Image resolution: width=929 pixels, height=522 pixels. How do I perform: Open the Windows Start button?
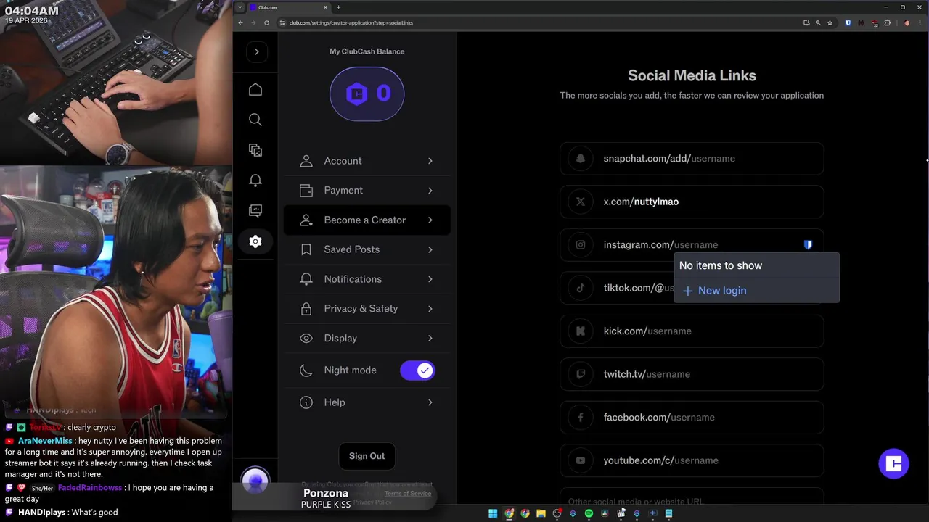click(493, 513)
